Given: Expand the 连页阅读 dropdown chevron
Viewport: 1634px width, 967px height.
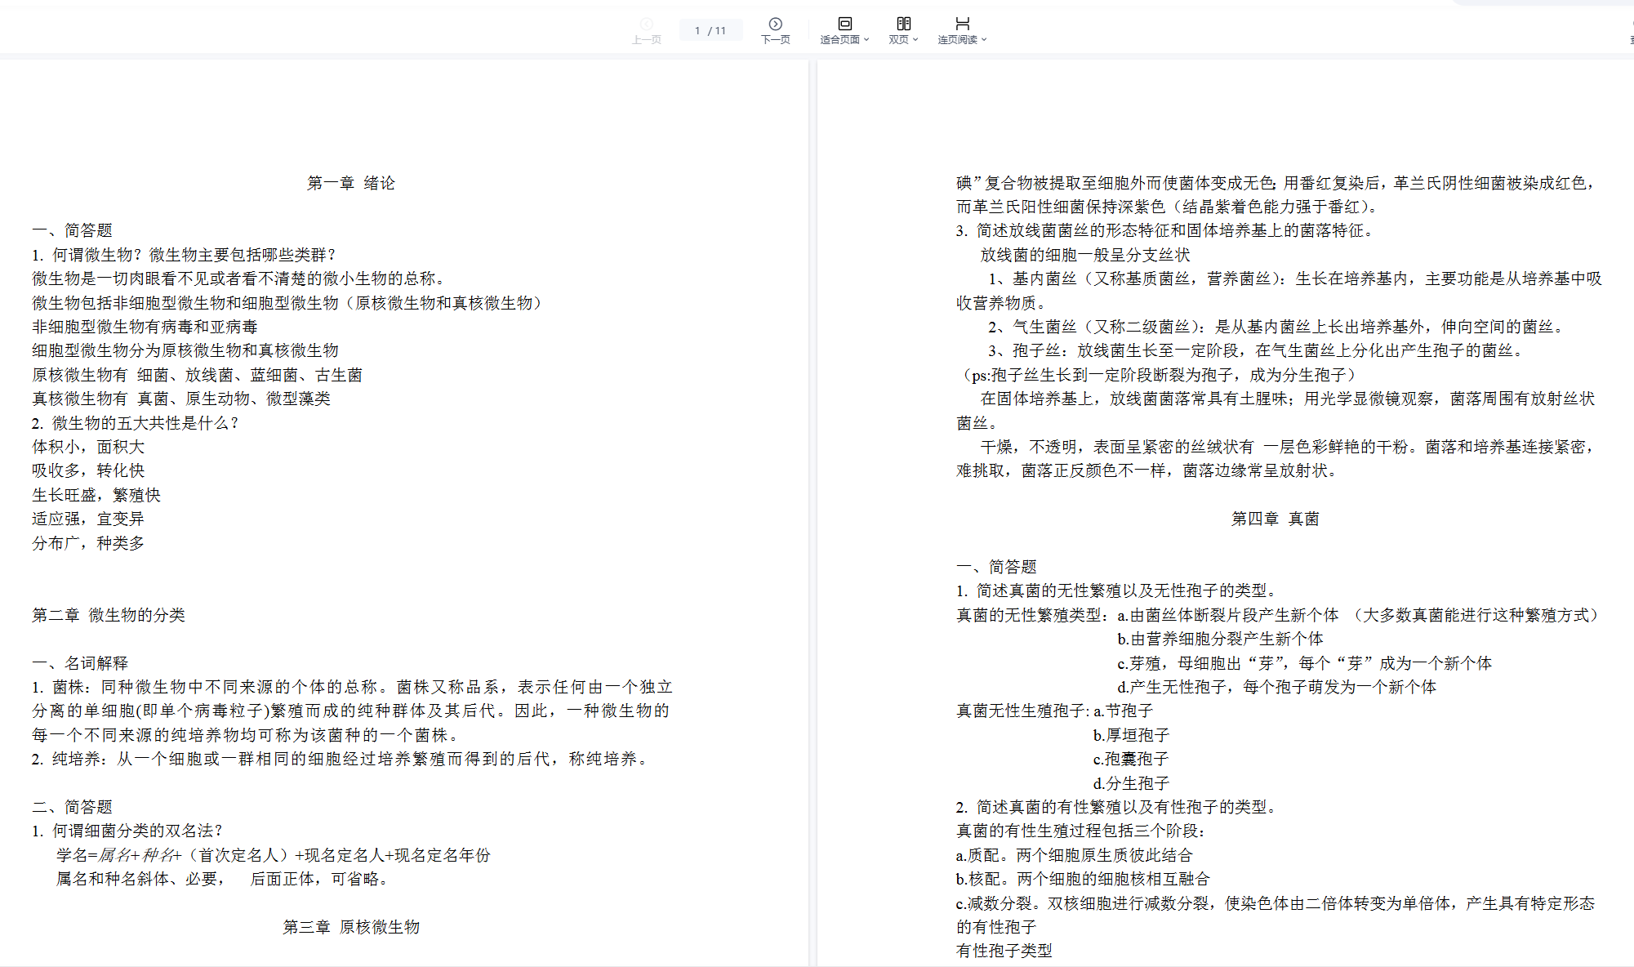Looking at the screenshot, I should (x=984, y=40).
